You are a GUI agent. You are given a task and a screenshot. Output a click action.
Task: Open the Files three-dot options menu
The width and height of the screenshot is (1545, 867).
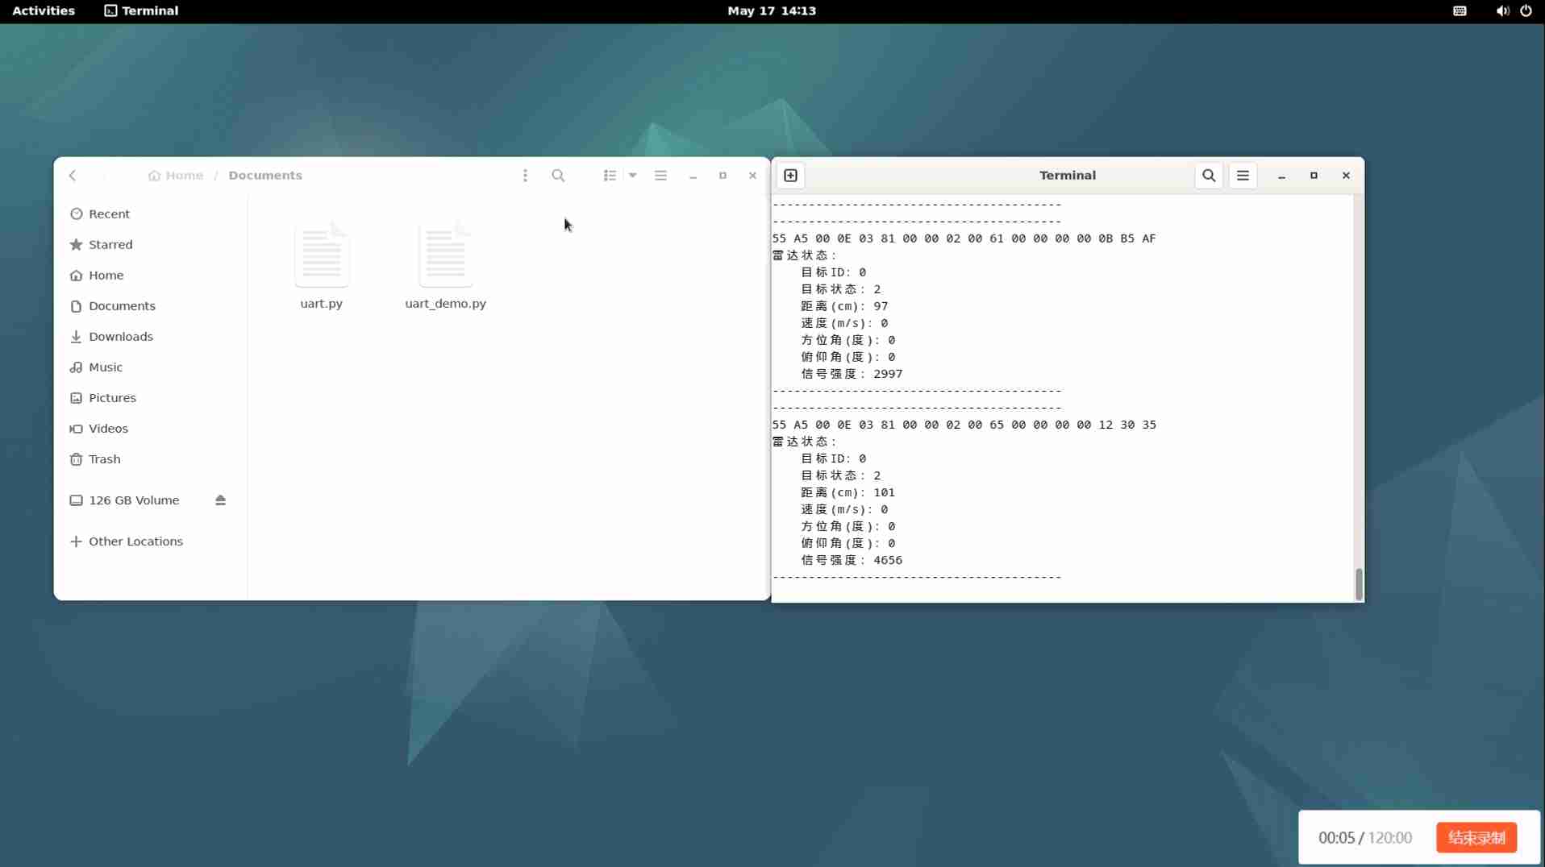(x=525, y=176)
